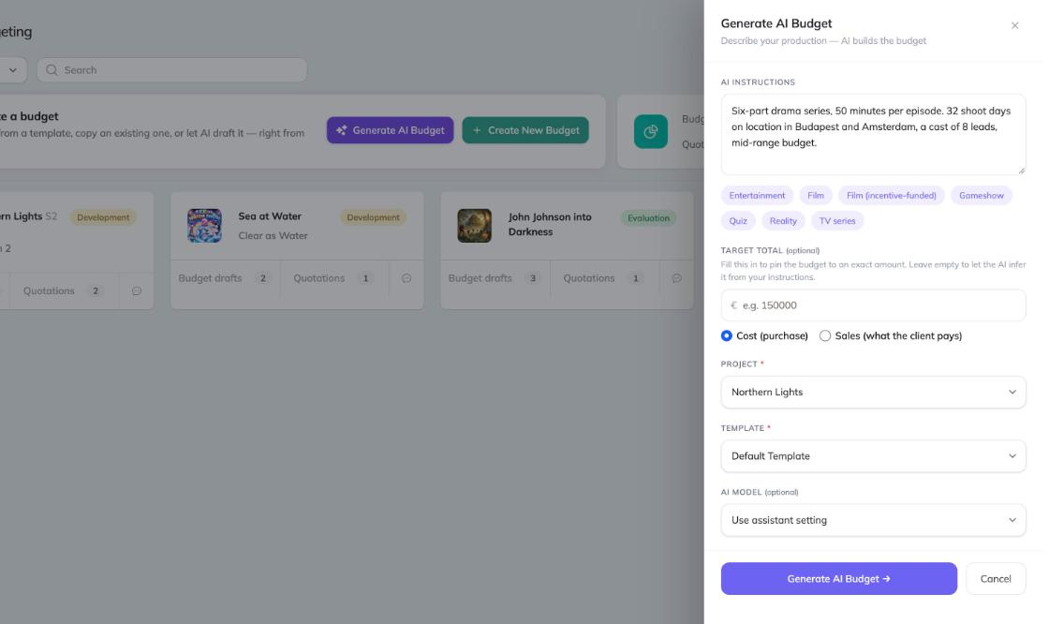This screenshot has height=624, width=1049.
Task: Open Sea at Water project thumbnail
Action: tap(204, 225)
